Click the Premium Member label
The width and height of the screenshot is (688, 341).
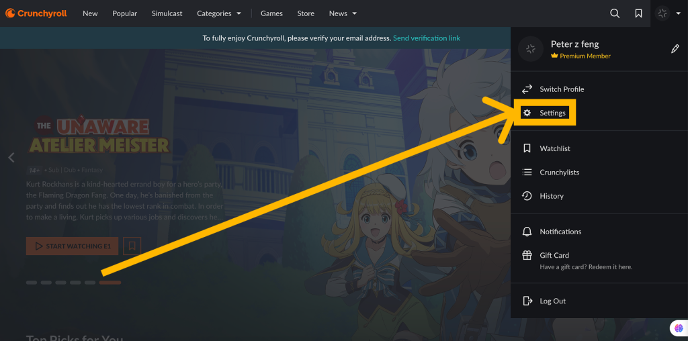585,56
